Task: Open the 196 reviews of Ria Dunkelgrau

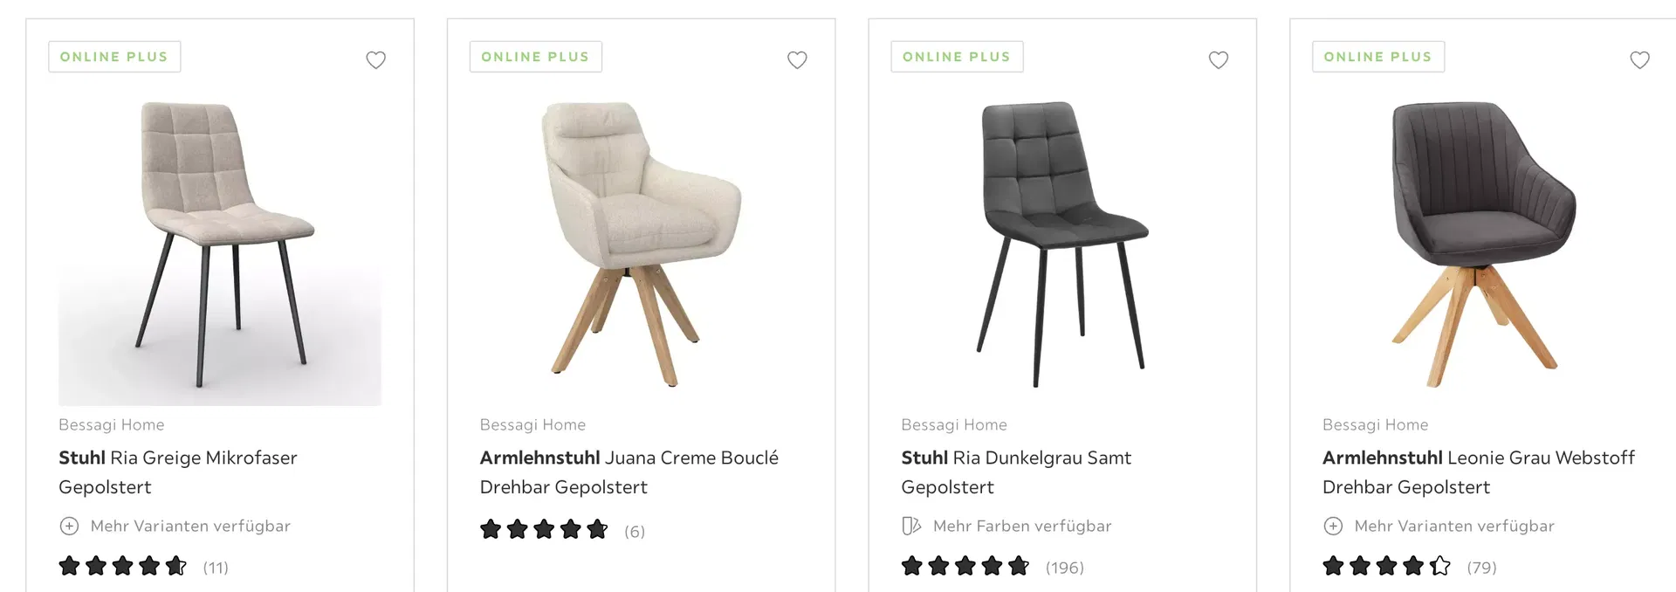Action: tap(1064, 568)
